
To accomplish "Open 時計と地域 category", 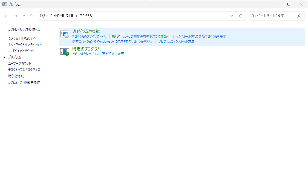I will pos(16,76).
